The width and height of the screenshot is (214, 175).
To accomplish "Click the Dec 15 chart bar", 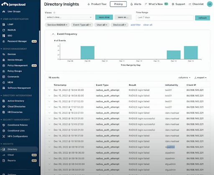I will 191,53.
